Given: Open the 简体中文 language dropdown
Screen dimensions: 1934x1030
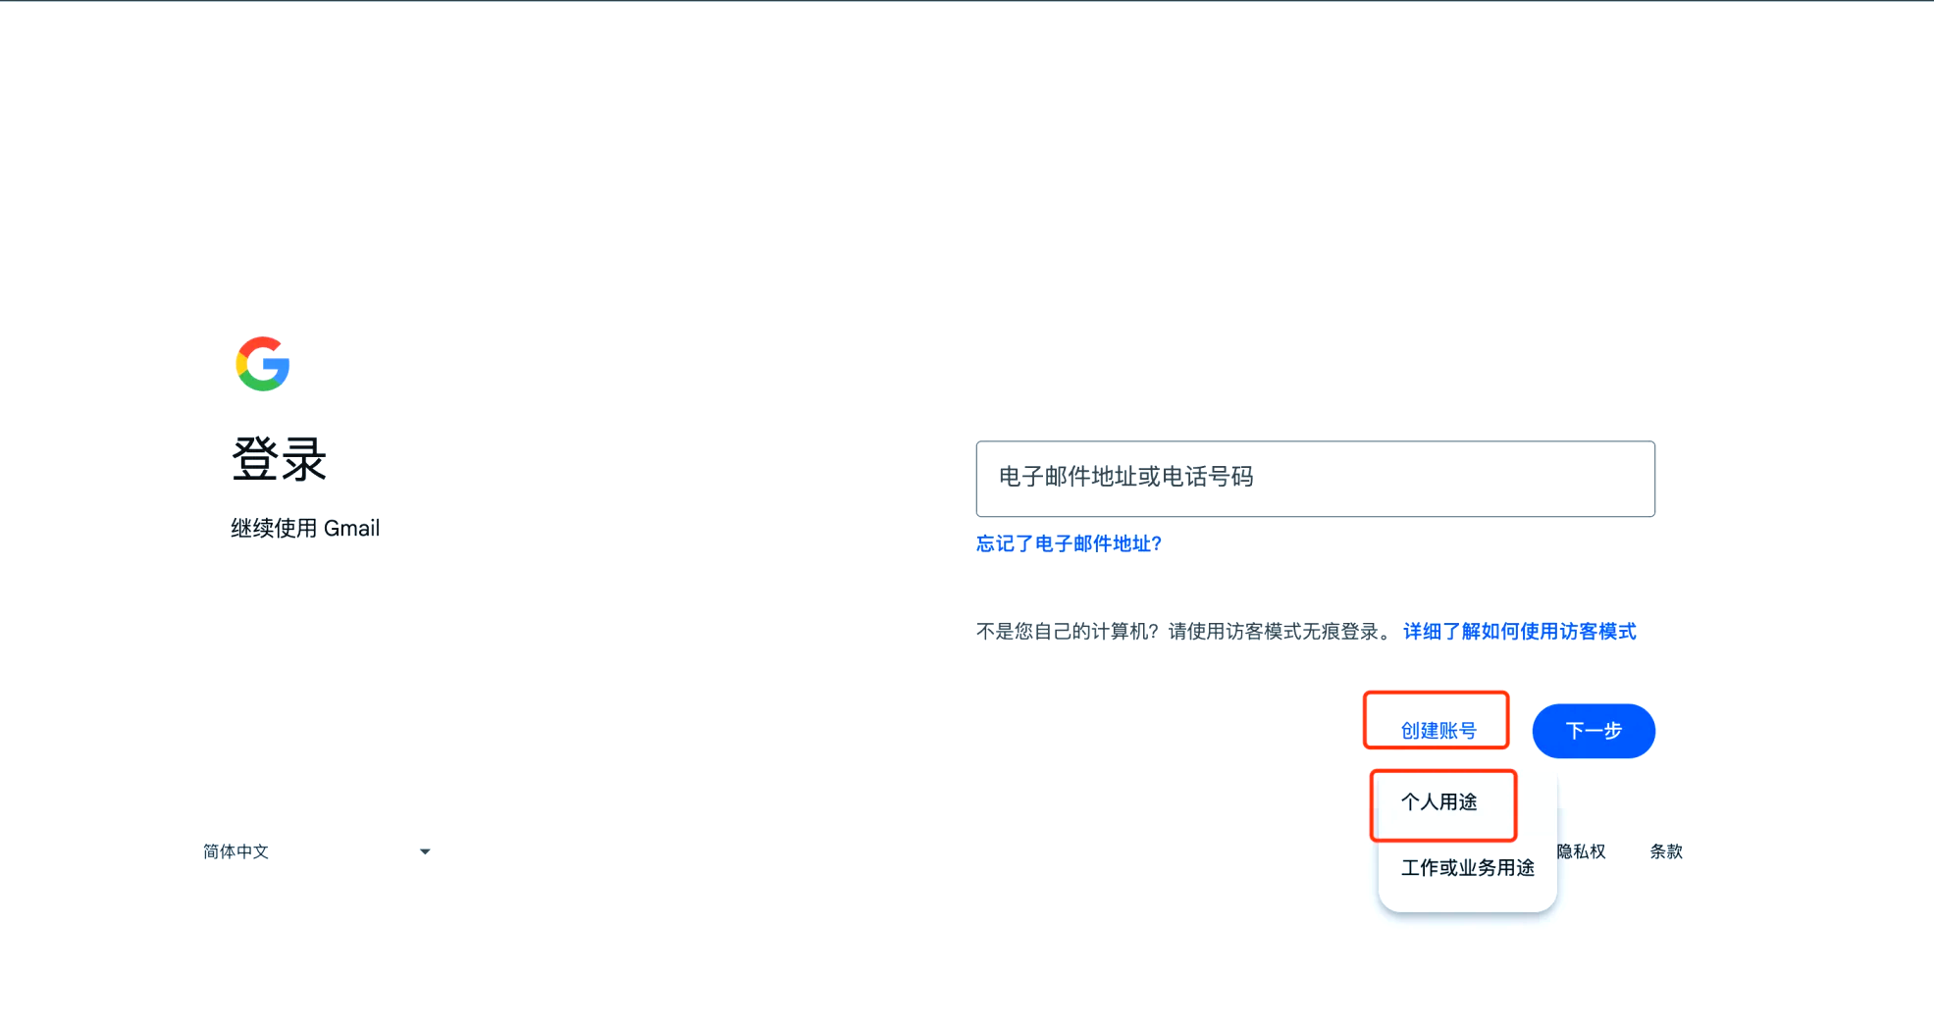Looking at the screenshot, I should click(x=317, y=851).
